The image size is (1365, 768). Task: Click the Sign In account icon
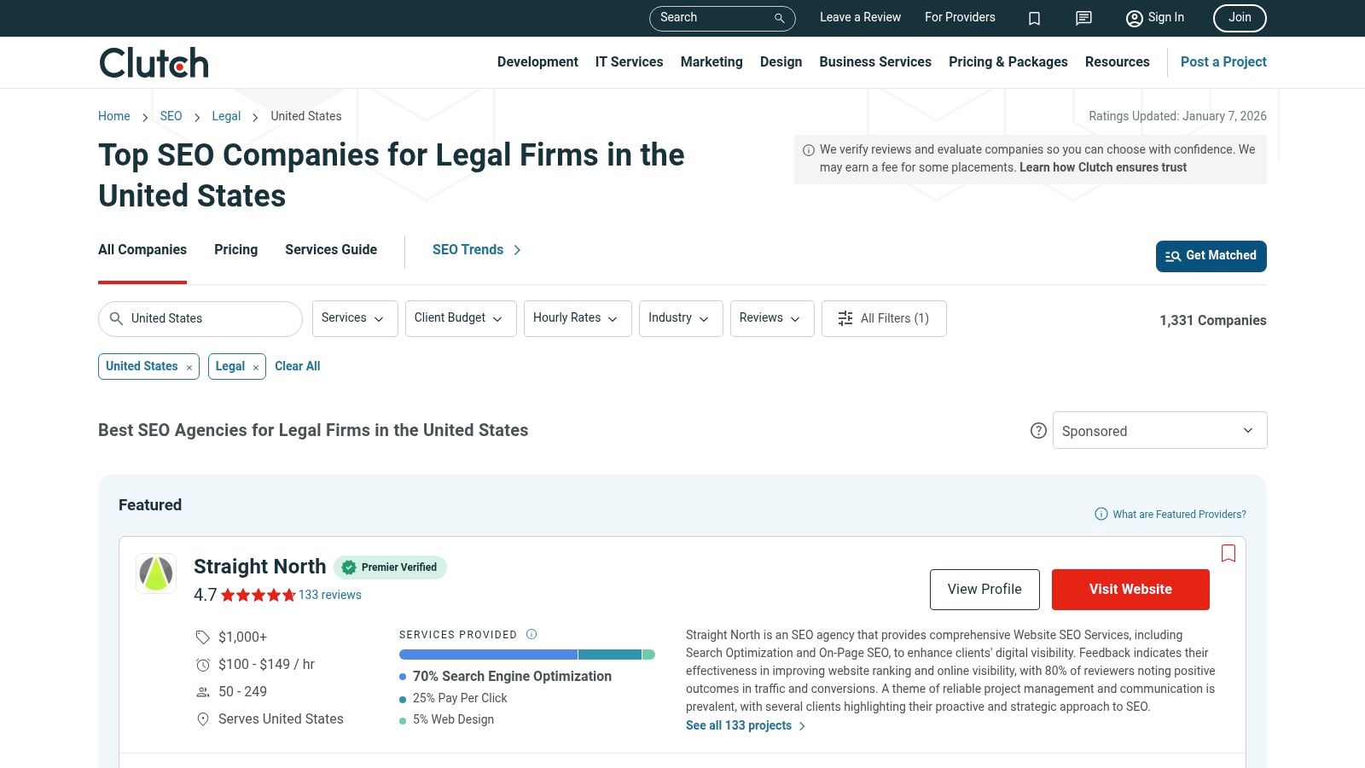pyautogui.click(x=1135, y=18)
